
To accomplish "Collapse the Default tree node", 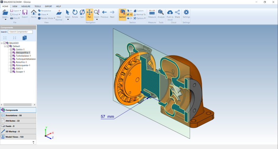I will (x=5, y=46).
